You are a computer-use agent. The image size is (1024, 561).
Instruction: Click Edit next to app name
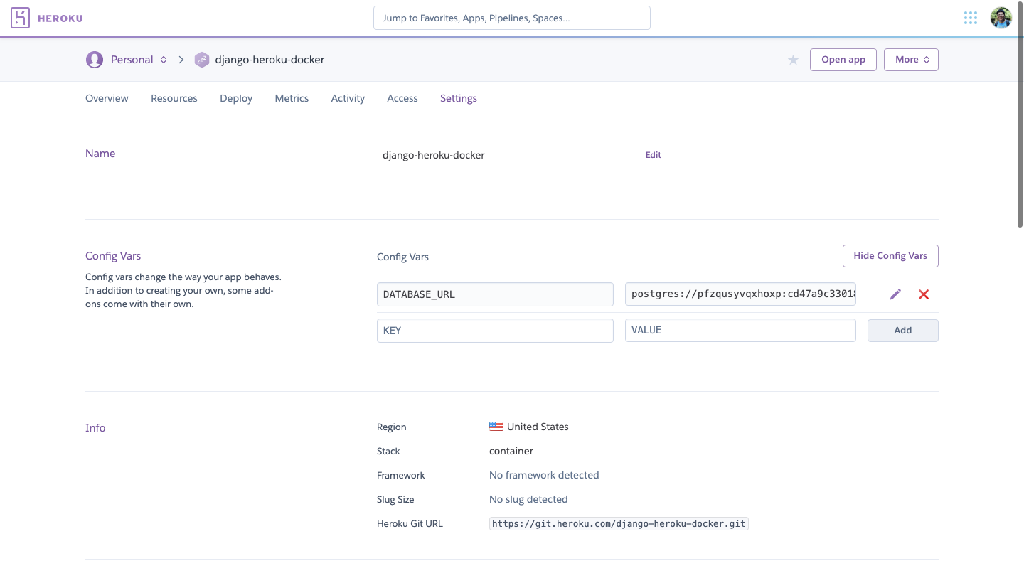coord(654,155)
